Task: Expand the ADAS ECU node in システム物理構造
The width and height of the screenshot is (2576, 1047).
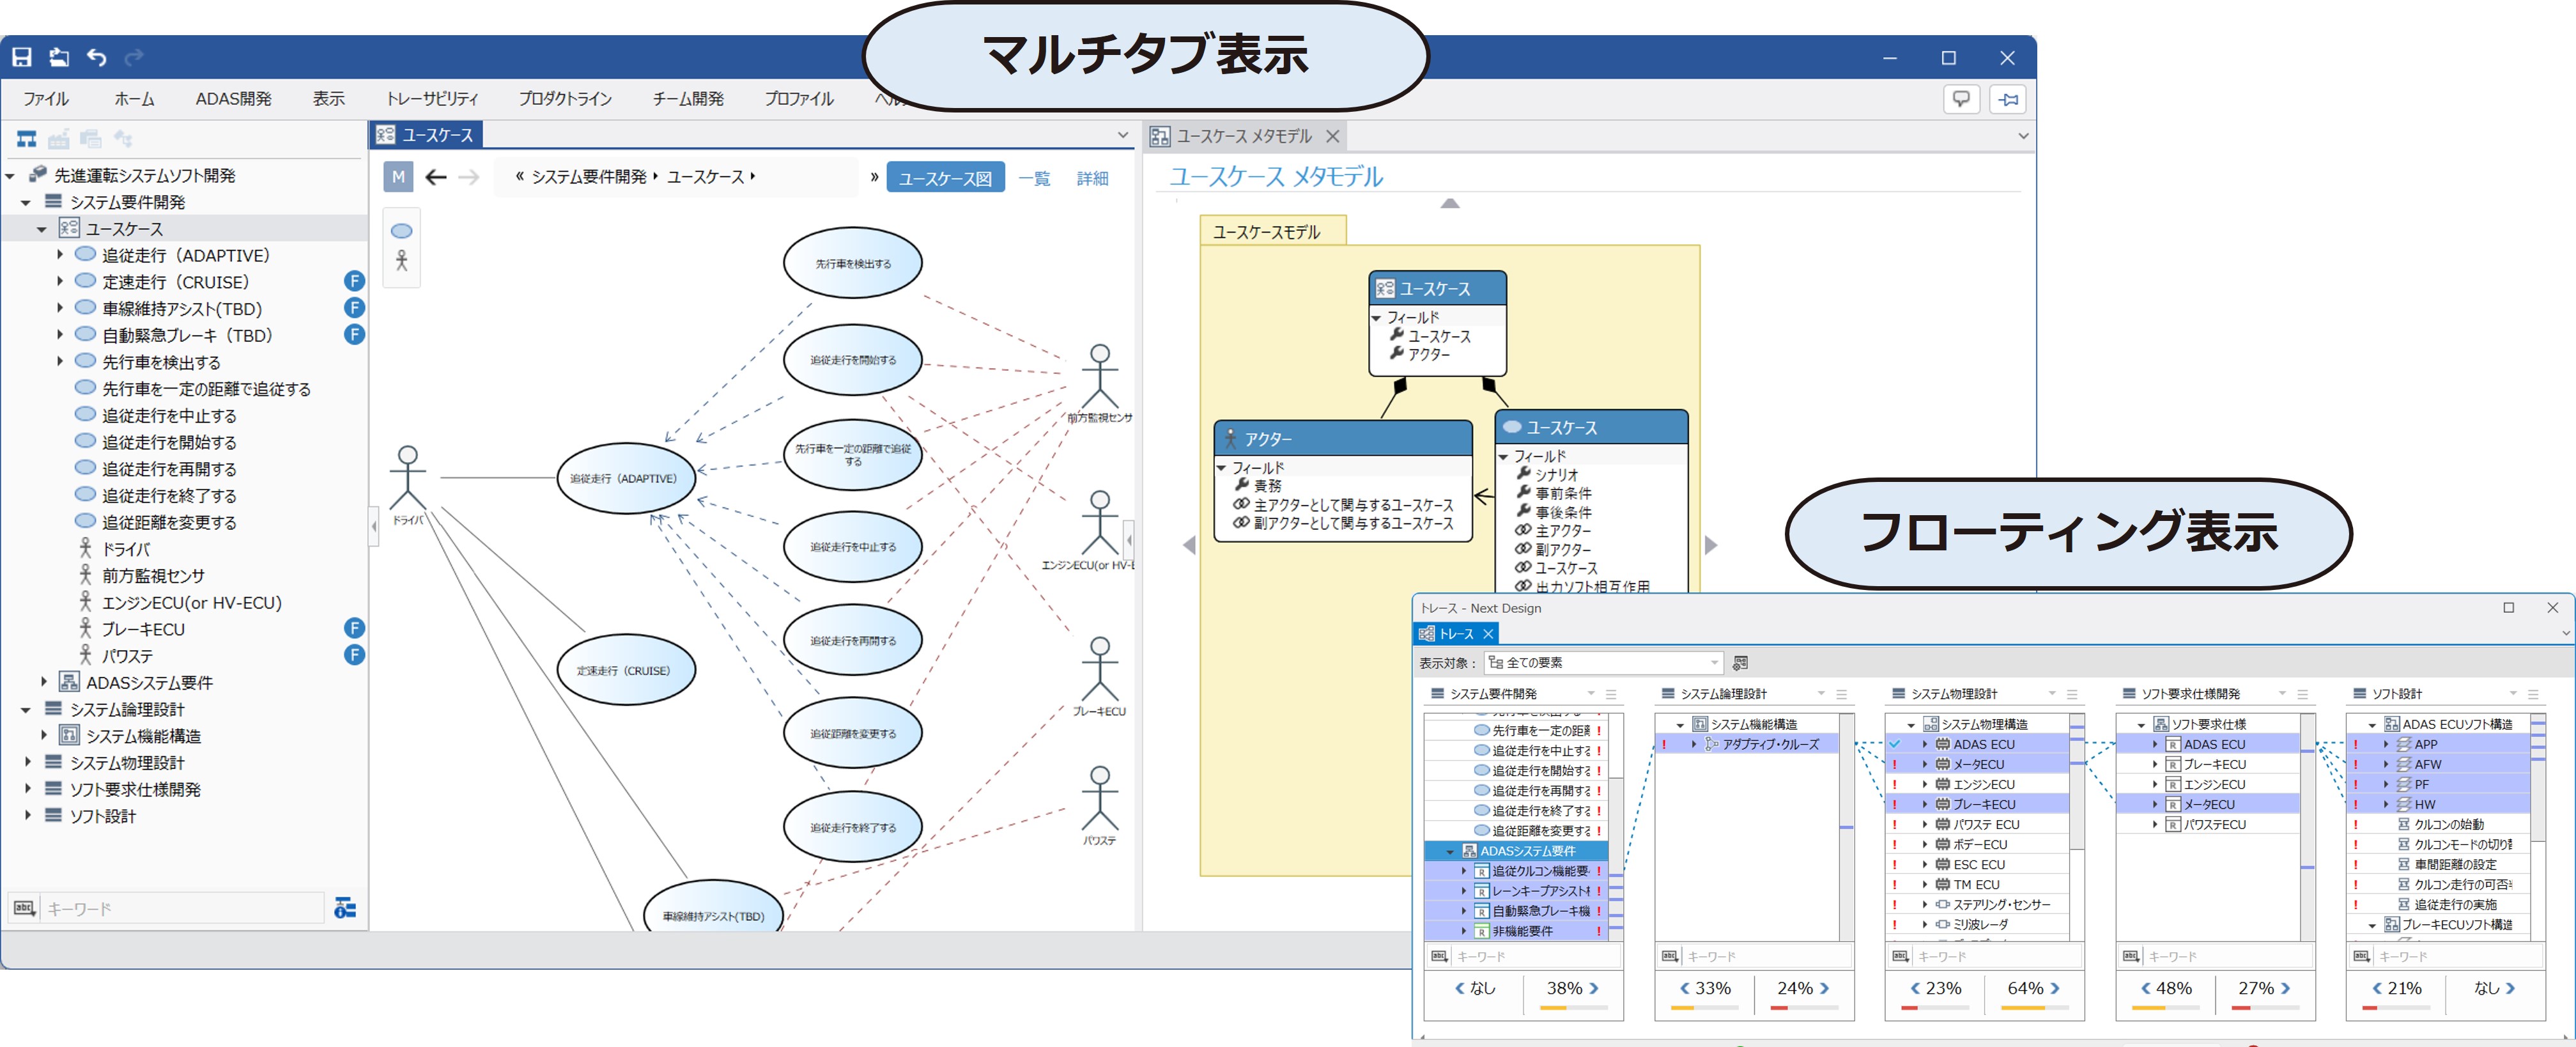Action: point(1925,744)
